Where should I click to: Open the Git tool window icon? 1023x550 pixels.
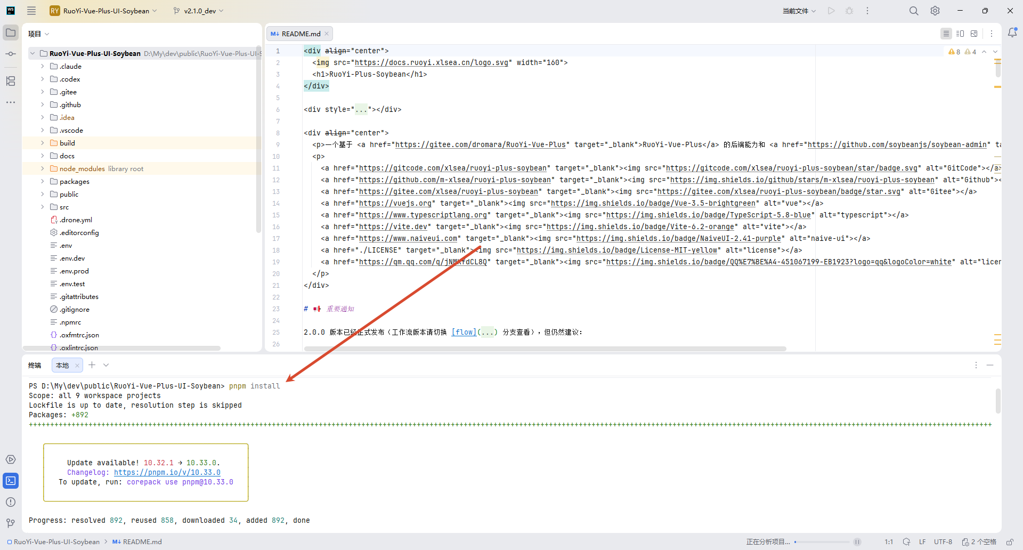click(11, 523)
